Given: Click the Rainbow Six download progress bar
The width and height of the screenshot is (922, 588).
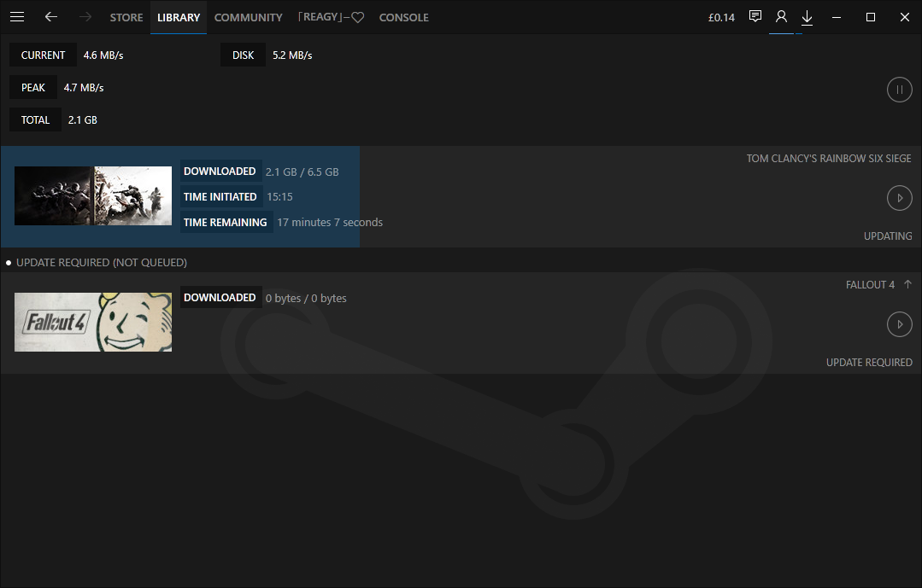Looking at the screenshot, I should click(x=180, y=197).
